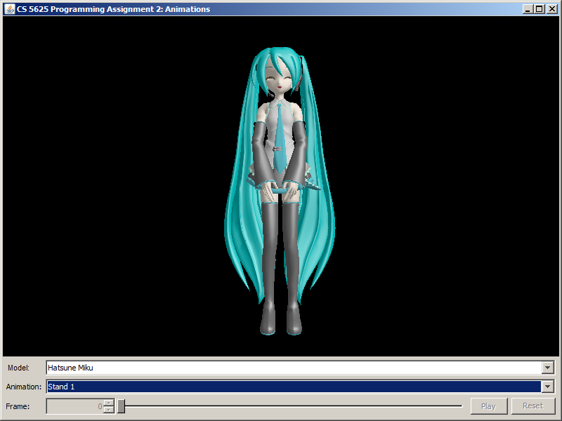
Task: Click the character's teal necktie
Action: 280,137
